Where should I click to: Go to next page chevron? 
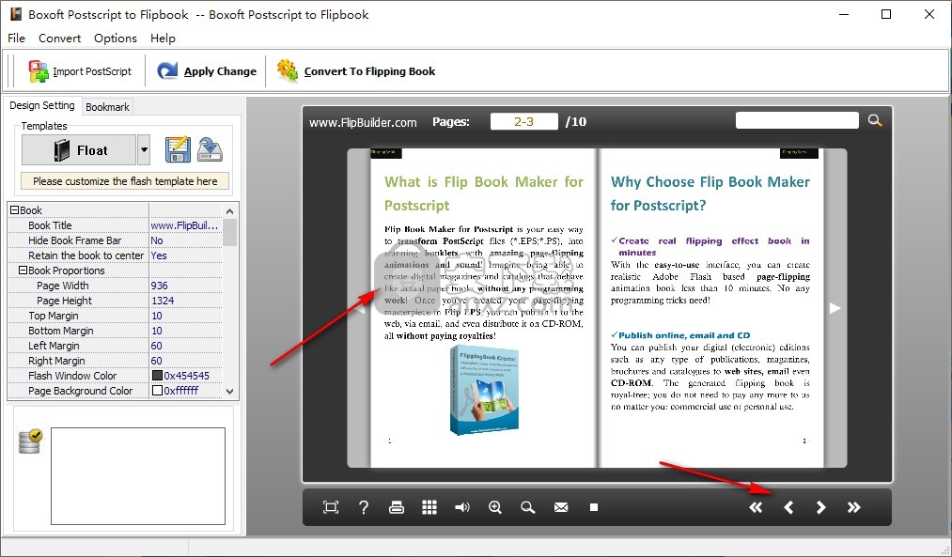[820, 507]
